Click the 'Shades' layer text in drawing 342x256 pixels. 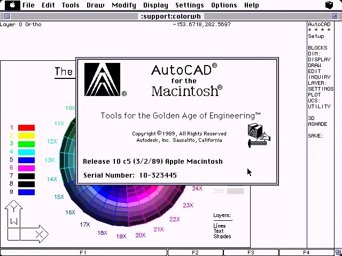tap(222, 236)
